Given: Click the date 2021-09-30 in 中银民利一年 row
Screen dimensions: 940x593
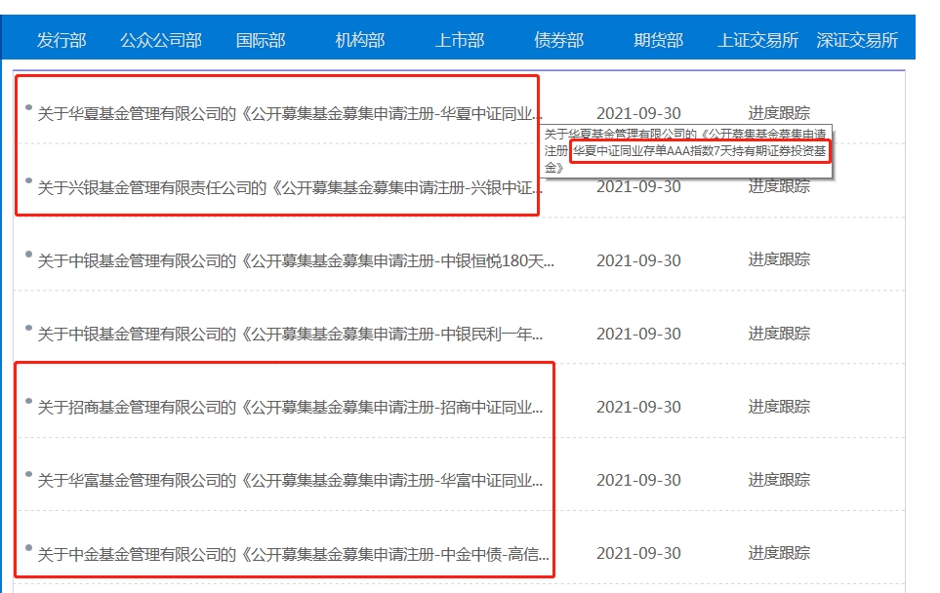Looking at the screenshot, I should click(638, 334).
